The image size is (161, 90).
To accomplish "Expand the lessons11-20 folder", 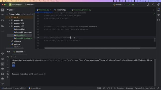I will (x=10, y=23).
